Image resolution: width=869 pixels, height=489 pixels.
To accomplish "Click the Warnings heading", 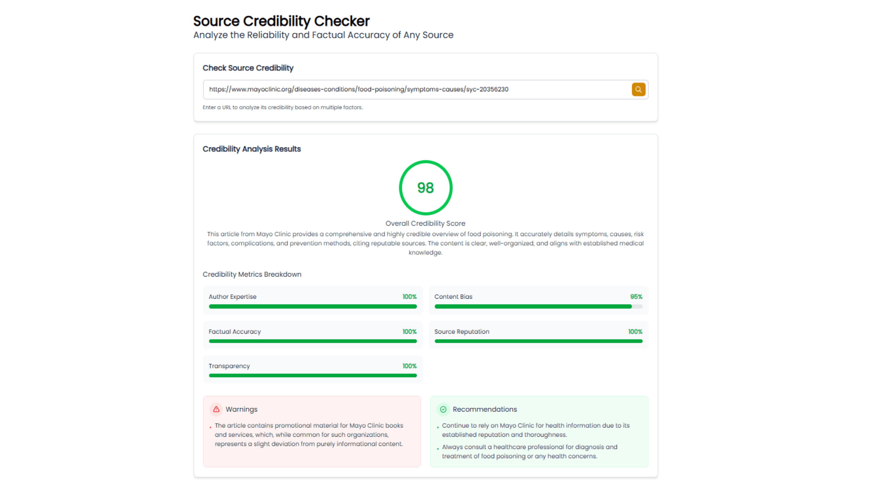I will click(x=241, y=409).
